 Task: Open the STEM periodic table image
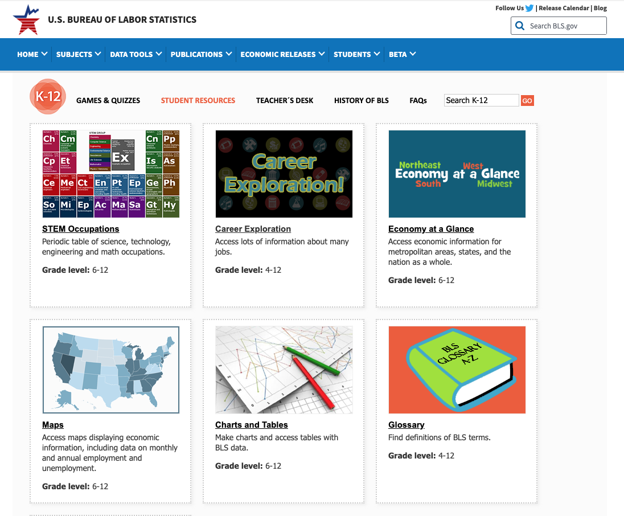111,174
